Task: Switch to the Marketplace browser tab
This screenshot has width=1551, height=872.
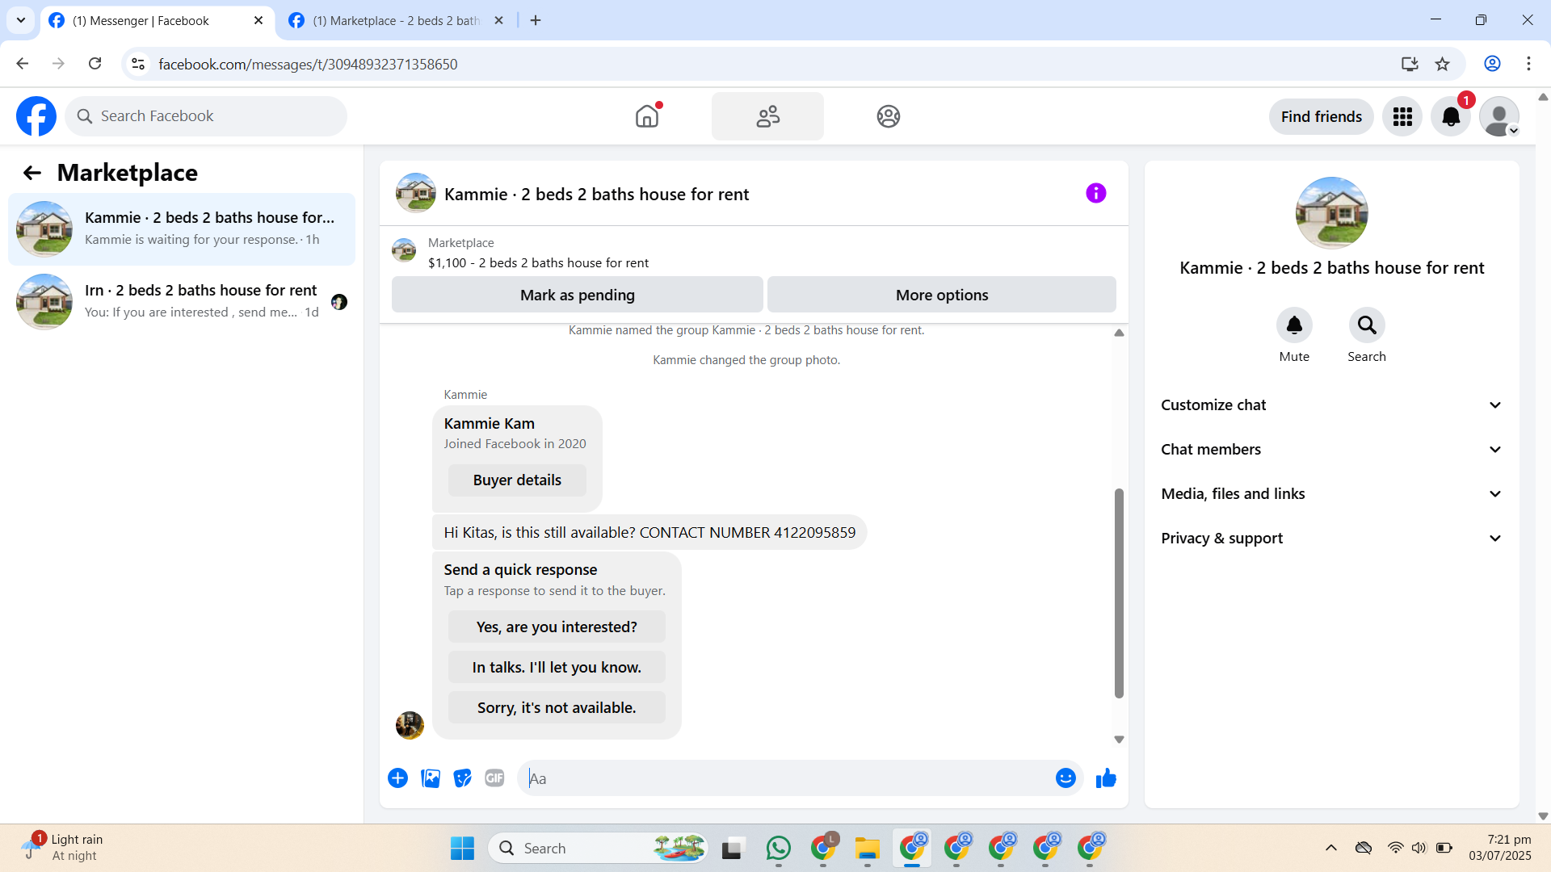Action: 396,21
